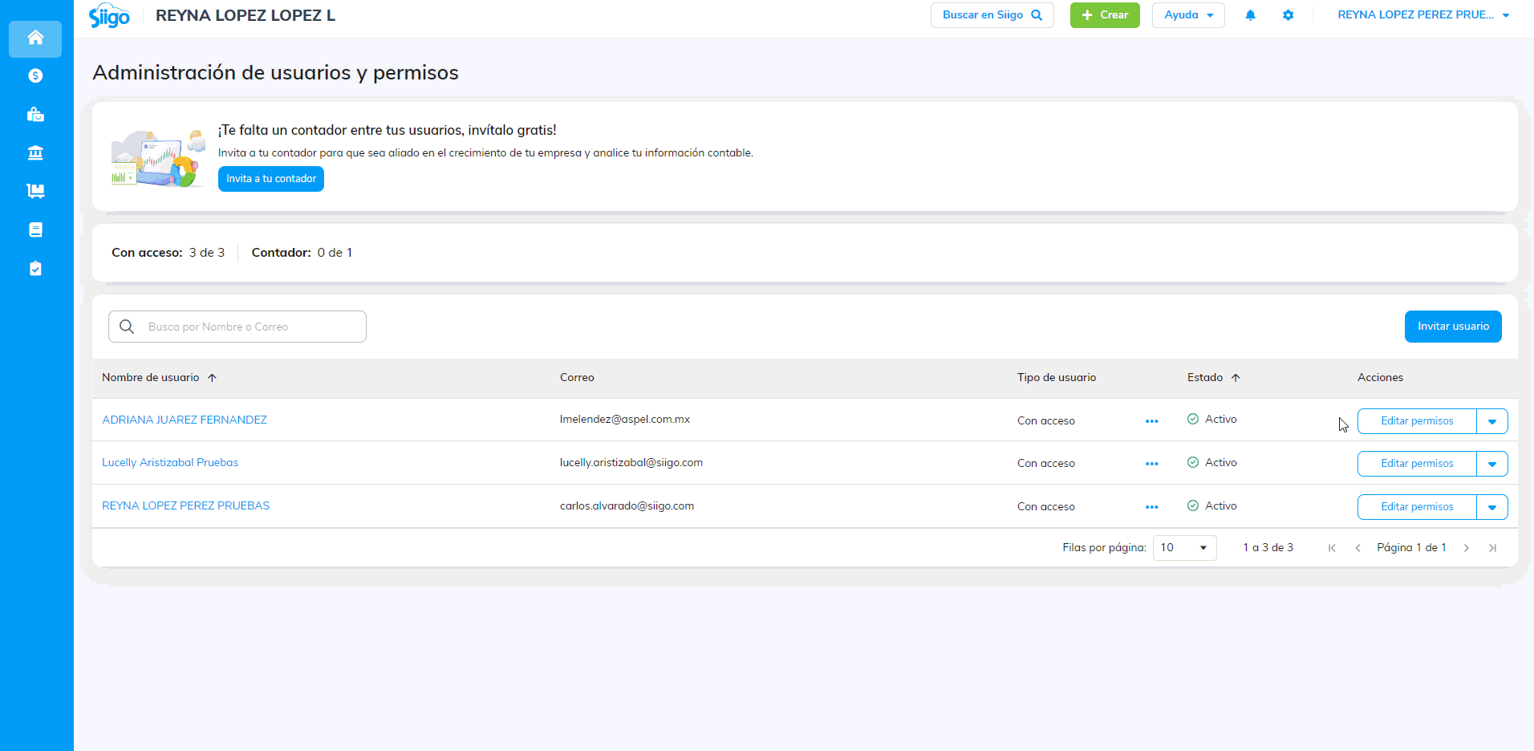This screenshot has height=751, width=1534.
Task: Click the Invitar usuario button
Action: coord(1452,327)
